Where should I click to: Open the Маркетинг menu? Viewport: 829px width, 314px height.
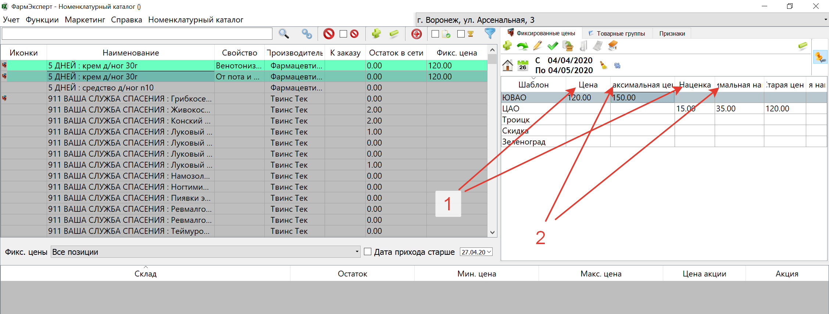coord(85,20)
